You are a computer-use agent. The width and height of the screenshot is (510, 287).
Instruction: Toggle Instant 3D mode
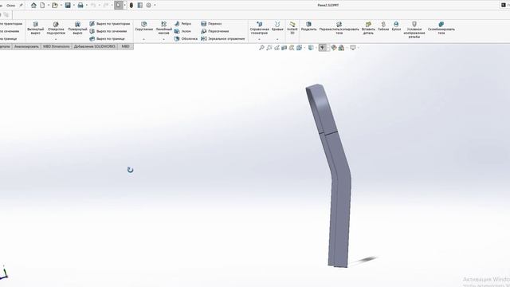292,29
